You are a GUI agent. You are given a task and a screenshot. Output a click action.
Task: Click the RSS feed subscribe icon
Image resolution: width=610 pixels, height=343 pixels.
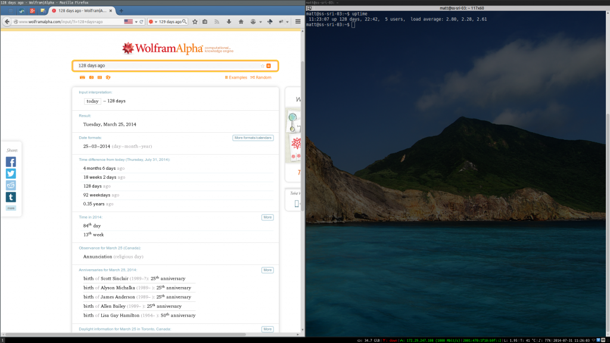point(217,22)
